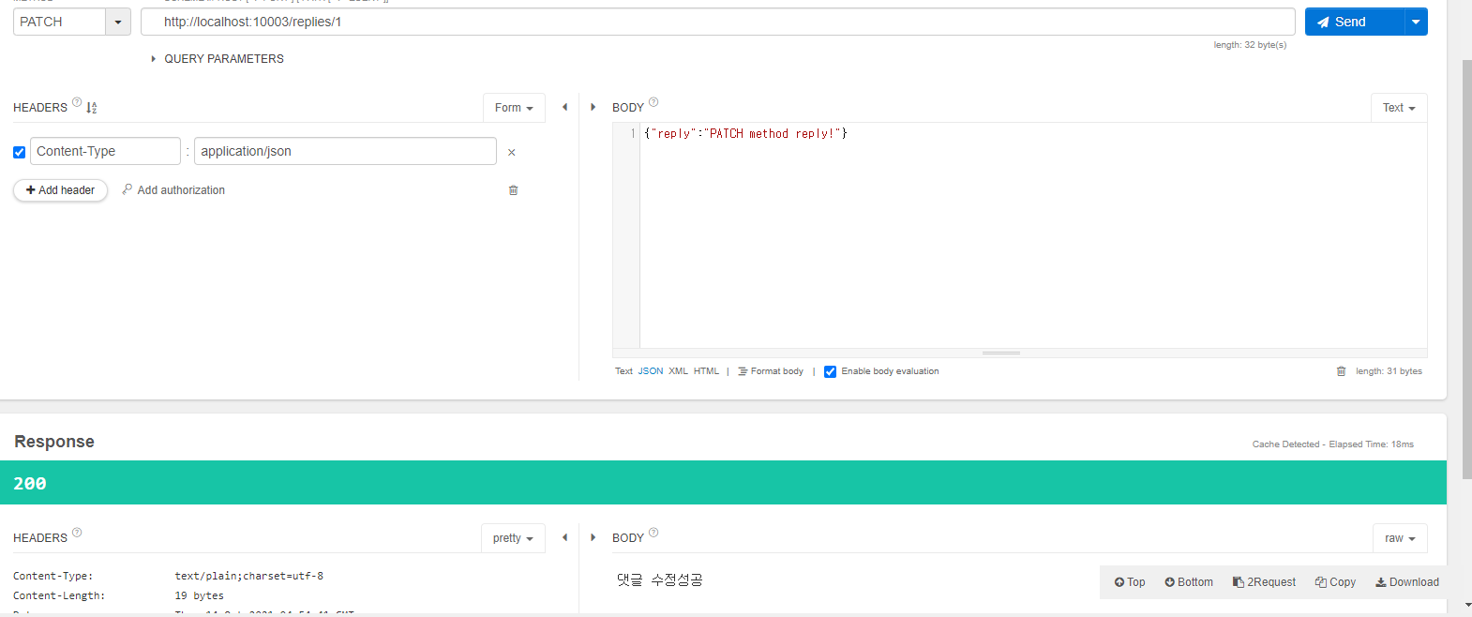Click the request HEADERS help icon

[77, 102]
